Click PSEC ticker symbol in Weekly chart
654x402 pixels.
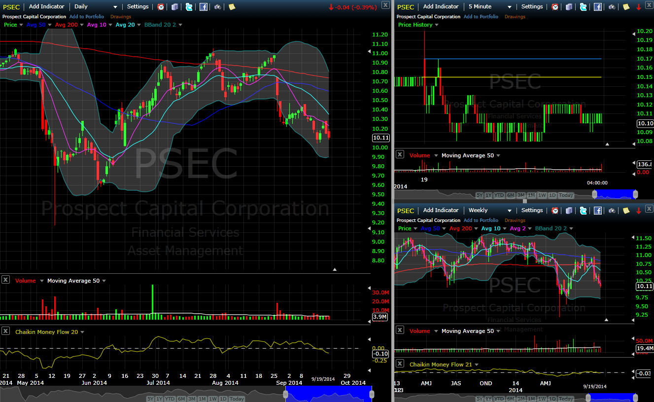[x=406, y=211]
